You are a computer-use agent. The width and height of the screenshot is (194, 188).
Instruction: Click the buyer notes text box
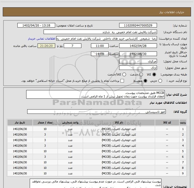pyautogui.click(x=96, y=183)
